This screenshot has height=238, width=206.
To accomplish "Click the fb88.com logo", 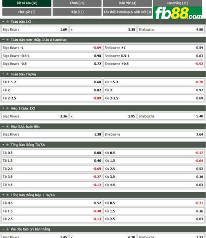I will tap(178, 13).
